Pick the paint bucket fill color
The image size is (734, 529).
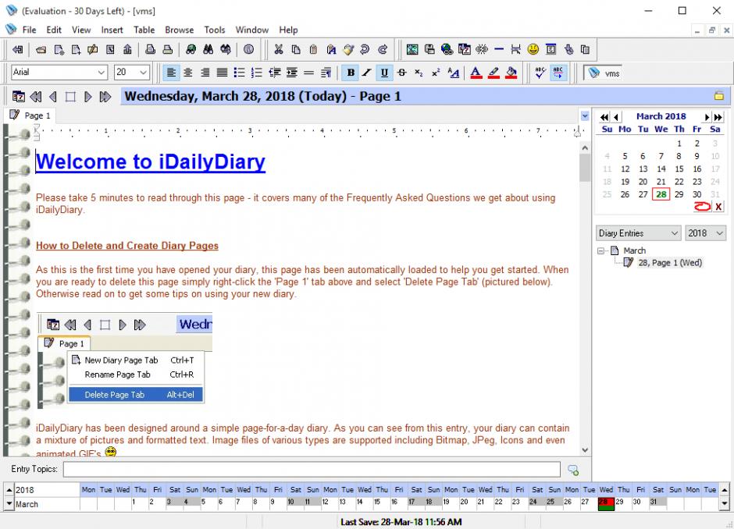tap(511, 73)
